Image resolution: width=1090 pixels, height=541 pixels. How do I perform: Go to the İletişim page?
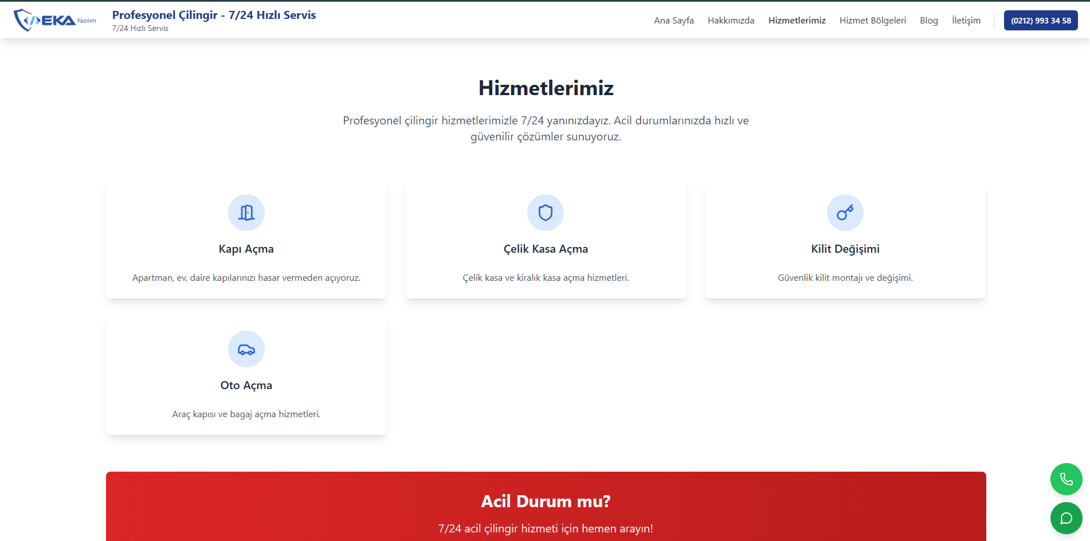coord(966,21)
